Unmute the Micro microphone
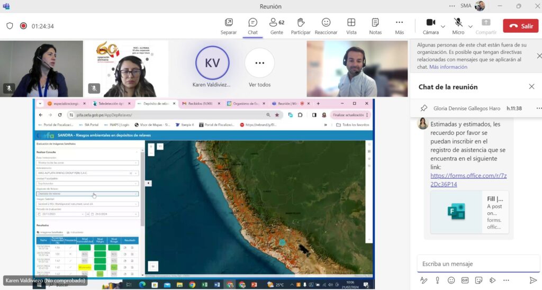The image size is (542, 290). tap(458, 26)
